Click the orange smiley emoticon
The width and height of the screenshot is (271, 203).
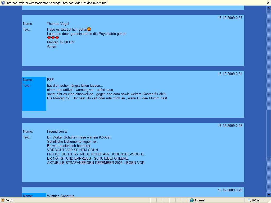[x=89, y=29]
